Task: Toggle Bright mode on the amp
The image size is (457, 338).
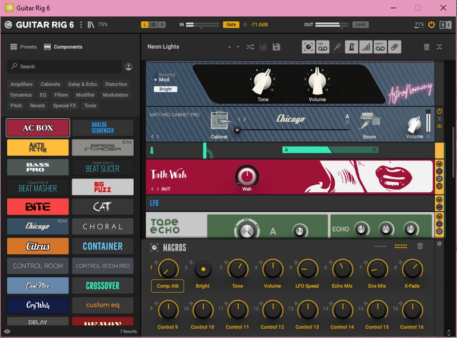Action: click(x=166, y=90)
